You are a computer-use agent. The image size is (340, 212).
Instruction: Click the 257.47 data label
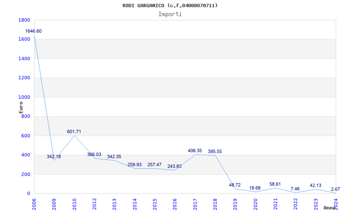[154, 165]
